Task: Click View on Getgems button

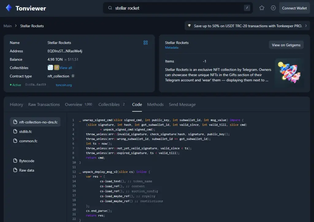Action: point(286,45)
